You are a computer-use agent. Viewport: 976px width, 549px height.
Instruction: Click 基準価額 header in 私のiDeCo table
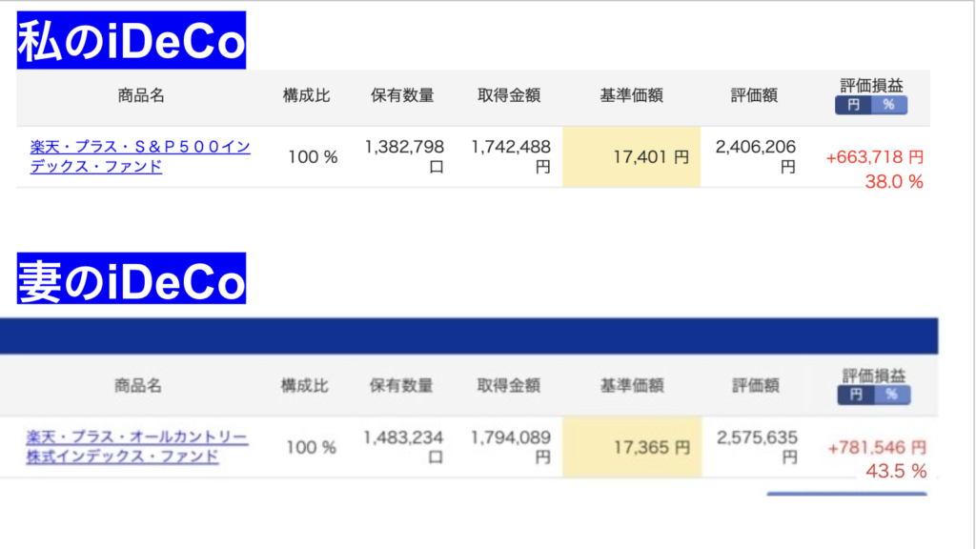(631, 95)
